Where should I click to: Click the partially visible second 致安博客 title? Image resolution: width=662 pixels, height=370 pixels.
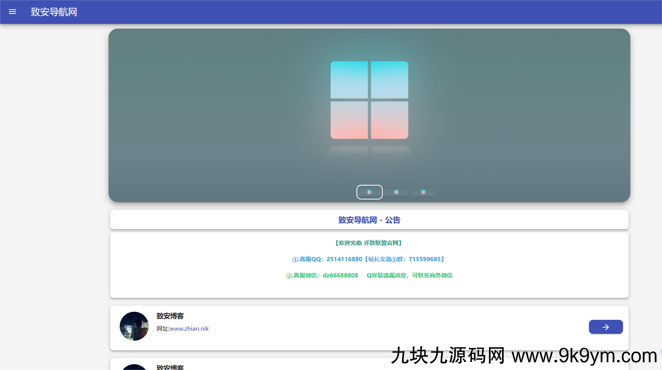170,367
